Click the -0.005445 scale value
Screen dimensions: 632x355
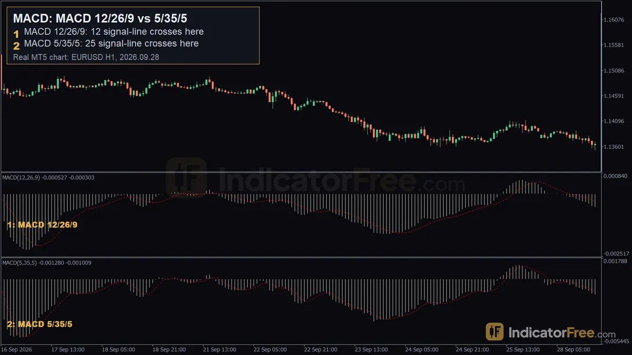(x=617, y=341)
